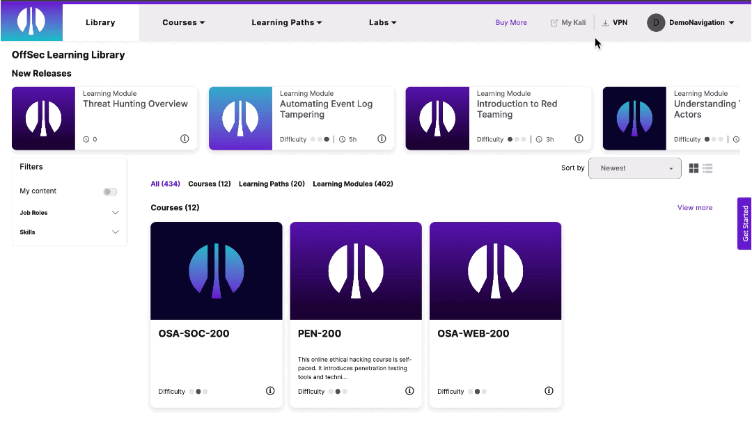Viewport: 752px width, 423px height.
Task: Click the Filters panel heading
Action: 31,167
